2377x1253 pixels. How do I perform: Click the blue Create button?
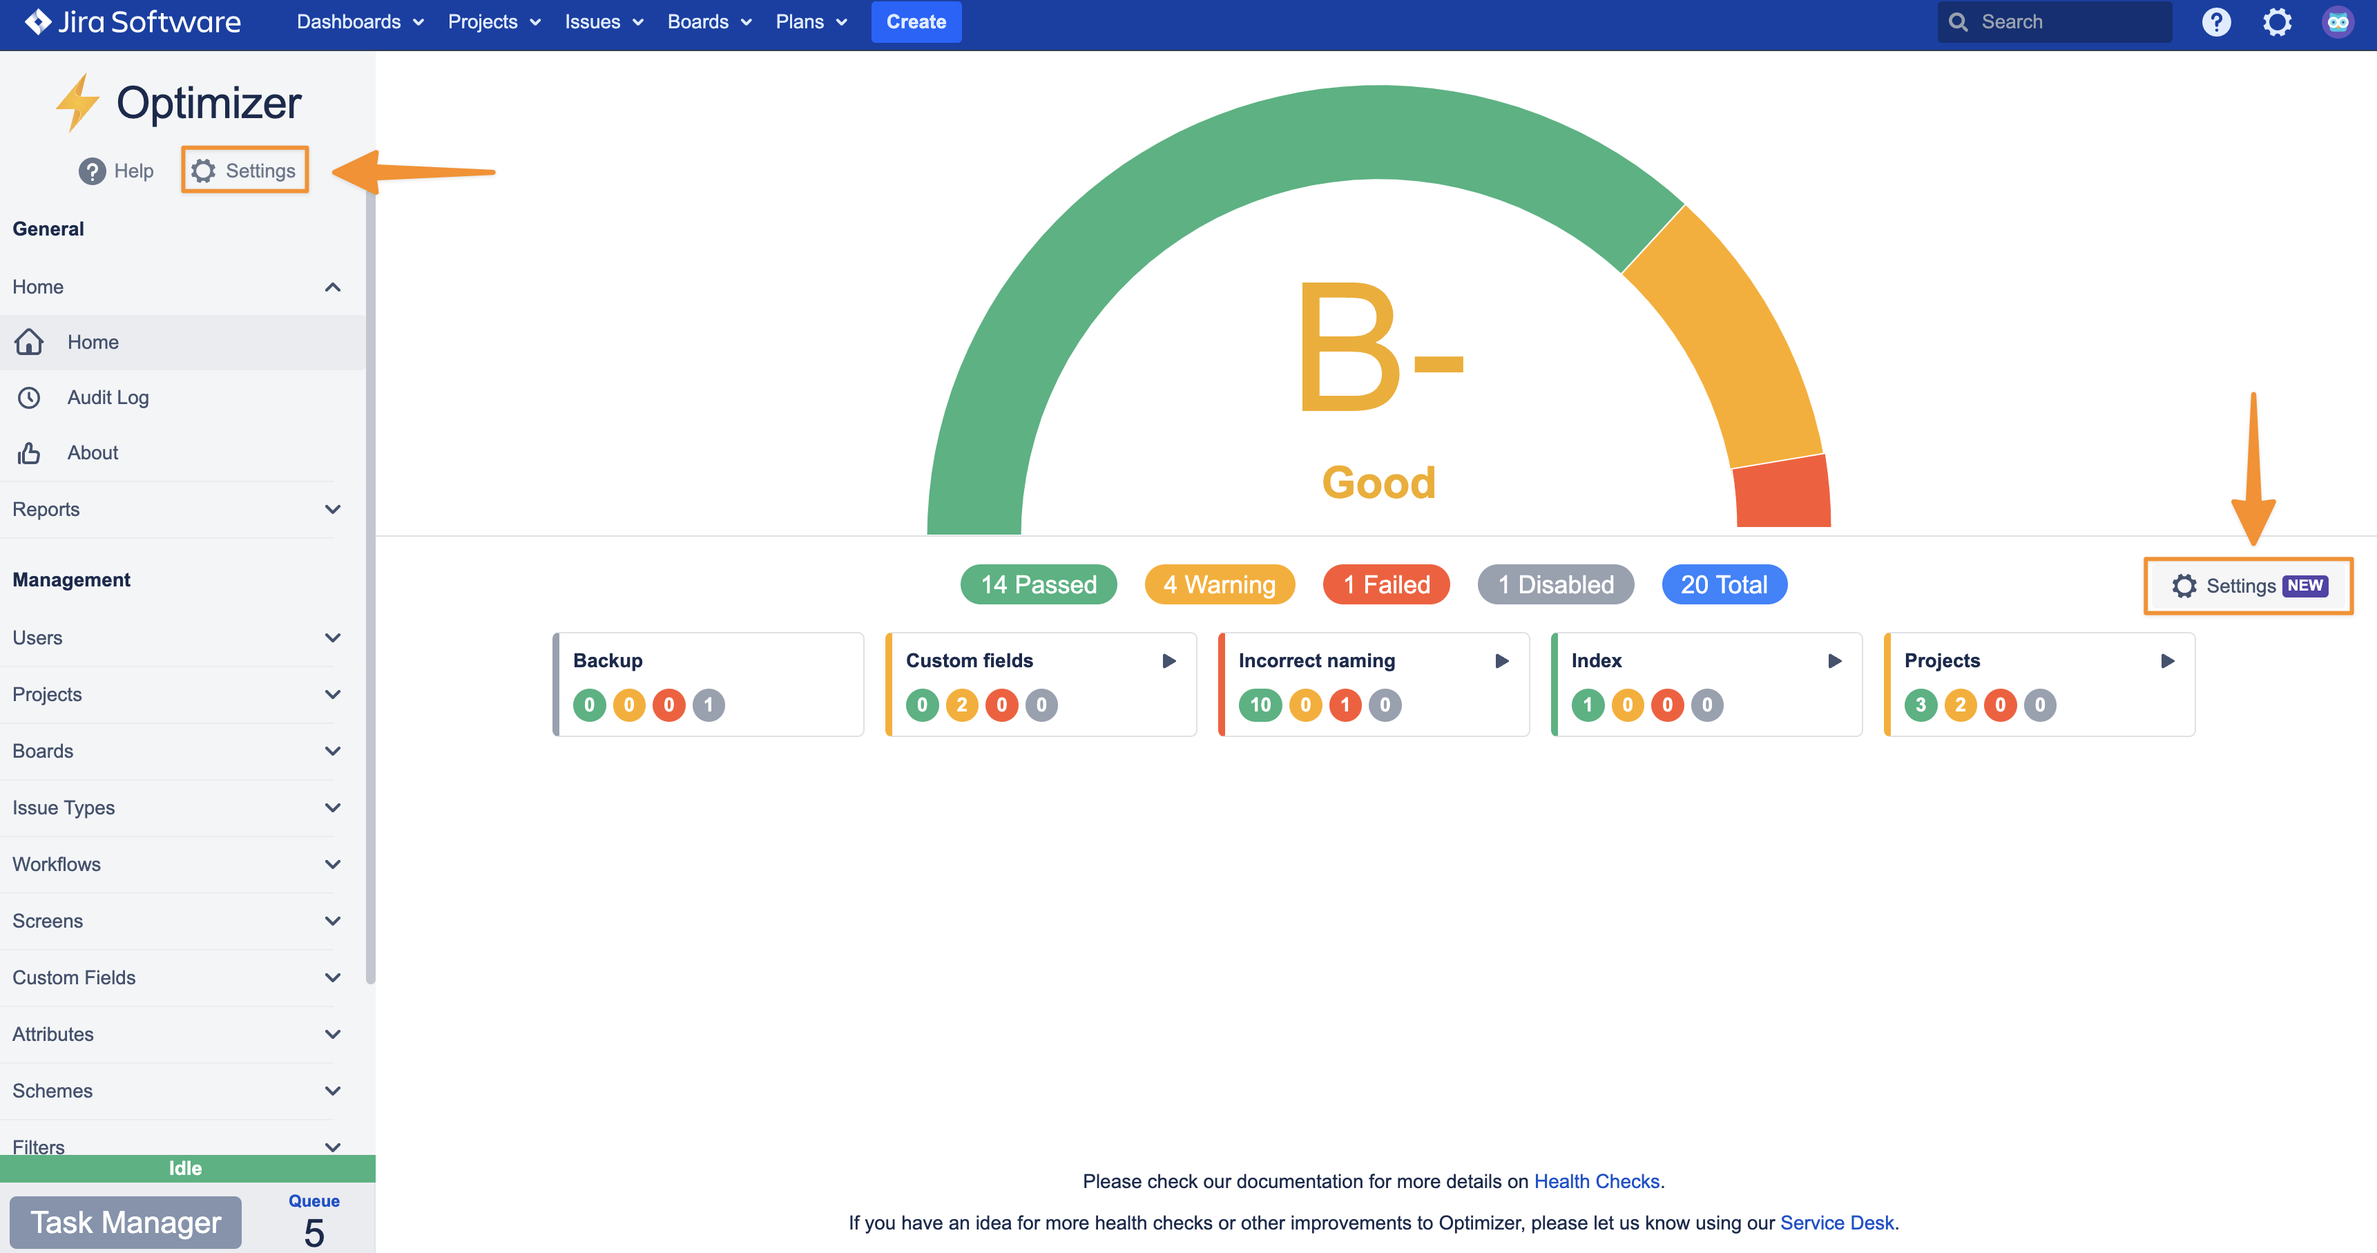coord(915,22)
